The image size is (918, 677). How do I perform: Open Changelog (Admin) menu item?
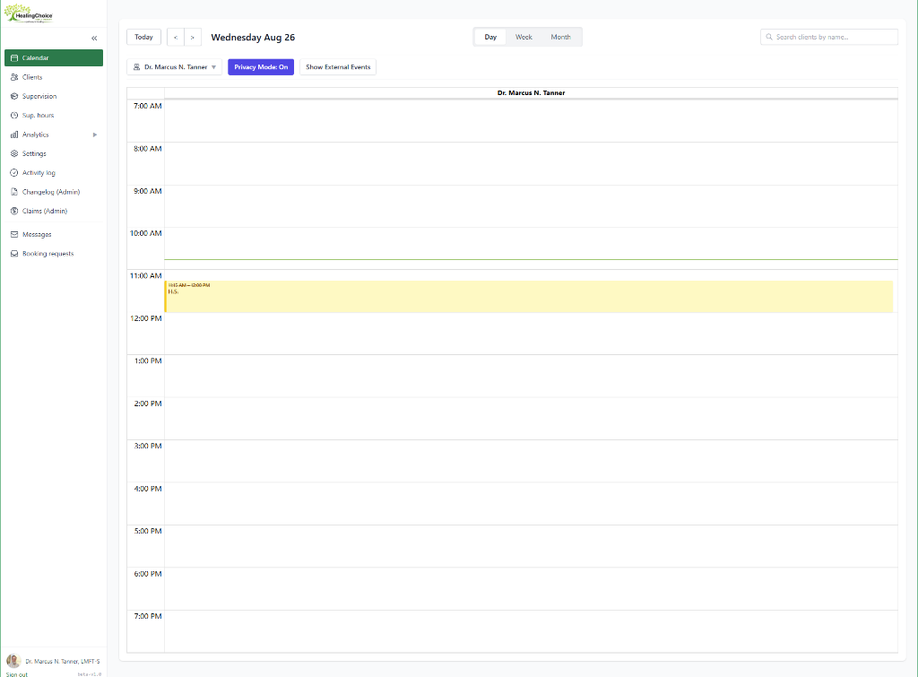54,192
